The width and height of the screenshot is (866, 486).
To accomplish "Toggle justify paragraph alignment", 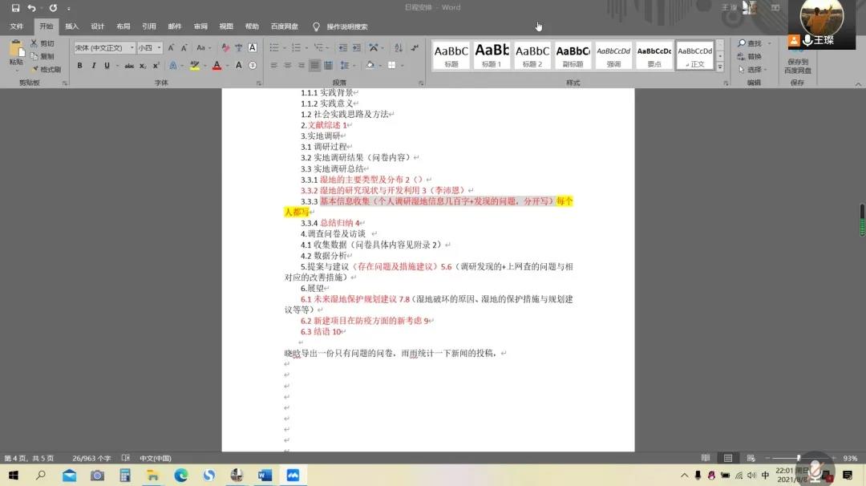I will point(315,66).
